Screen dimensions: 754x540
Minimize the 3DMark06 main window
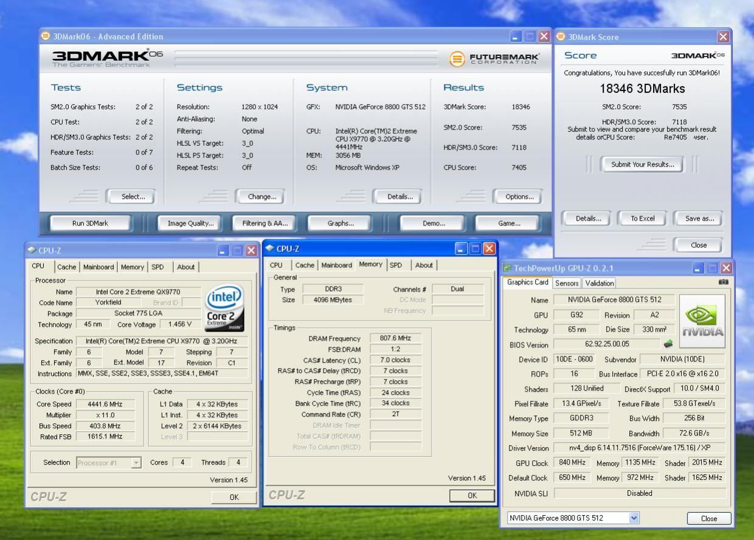pyautogui.click(x=516, y=36)
